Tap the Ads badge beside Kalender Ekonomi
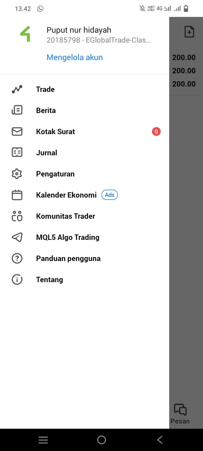Image resolution: width=203 pixels, height=451 pixels. 110,195
